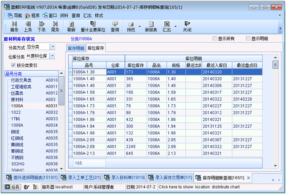Click 最近盘点日 column header
The width and height of the screenshot is (286, 194).
point(247,65)
